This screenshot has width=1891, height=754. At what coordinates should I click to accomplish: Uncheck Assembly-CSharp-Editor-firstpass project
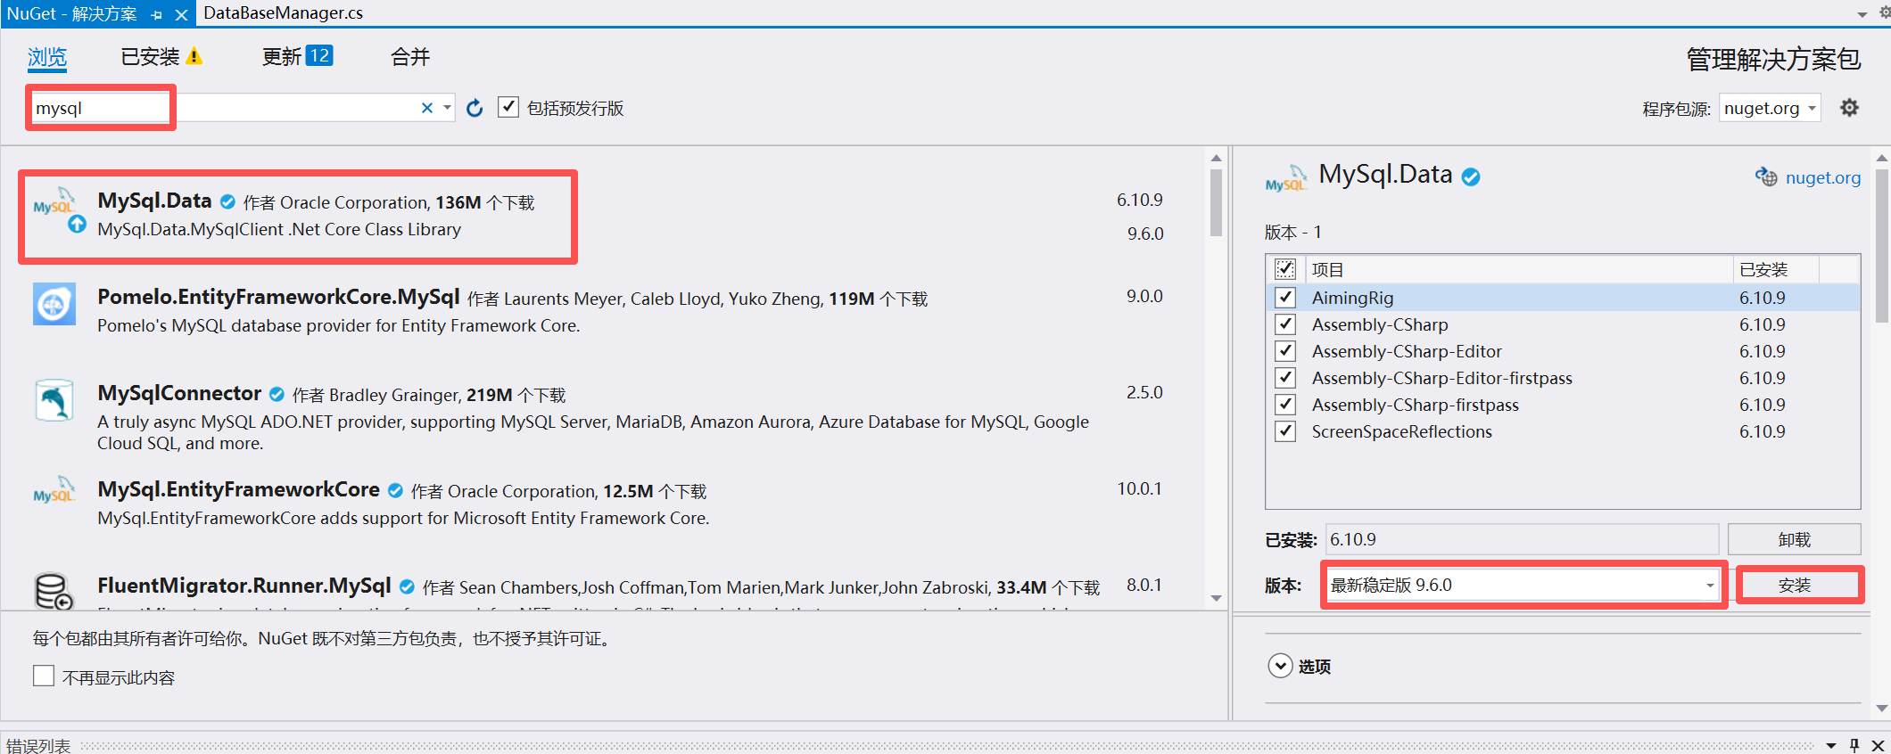tap(1285, 378)
